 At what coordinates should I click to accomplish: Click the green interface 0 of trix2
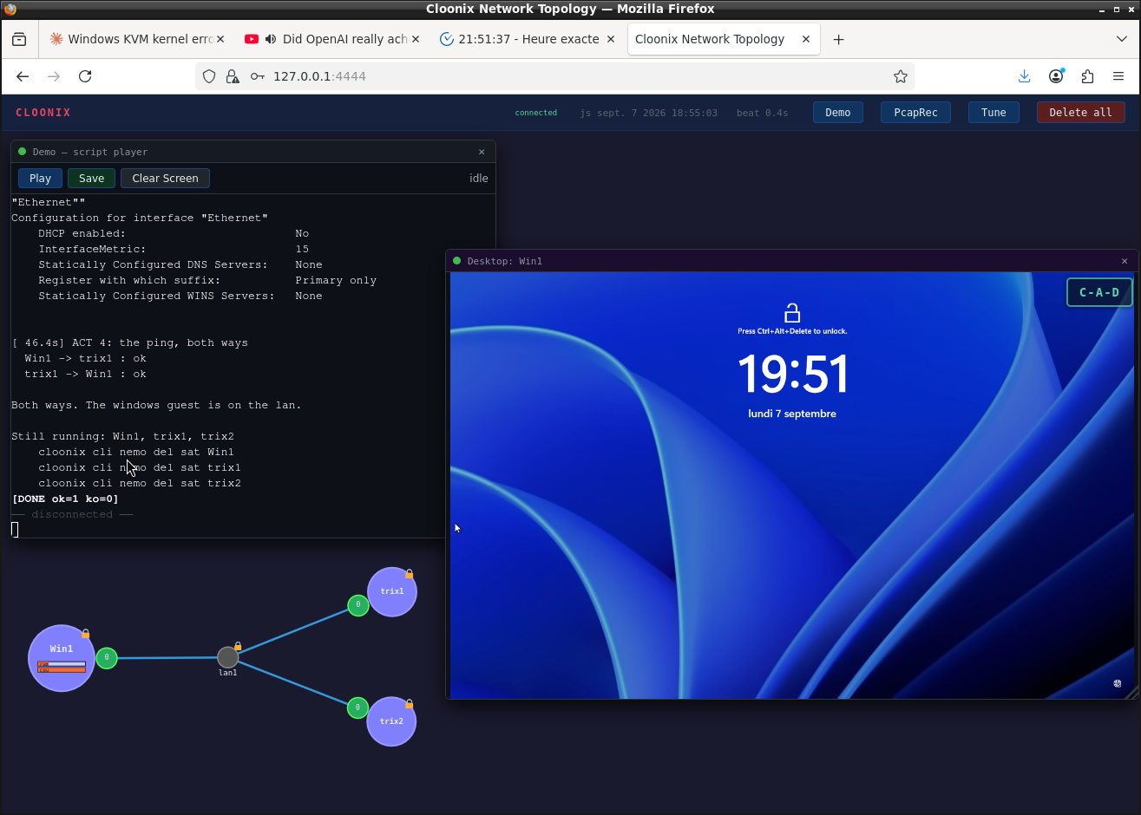pos(357,708)
